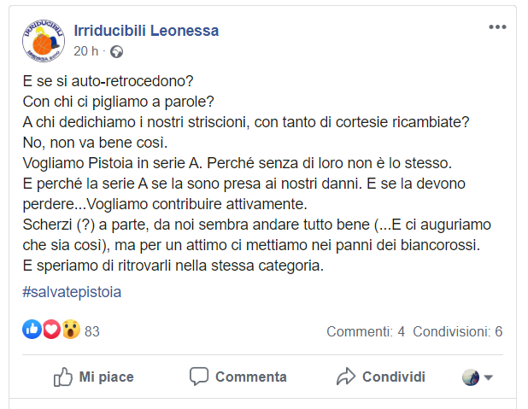This screenshot has height=409, width=528.
Task: Click the yellow Wow reaction emoji
Action: (70, 330)
